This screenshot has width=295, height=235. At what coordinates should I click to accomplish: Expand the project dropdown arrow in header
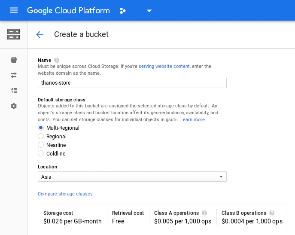click(x=149, y=11)
